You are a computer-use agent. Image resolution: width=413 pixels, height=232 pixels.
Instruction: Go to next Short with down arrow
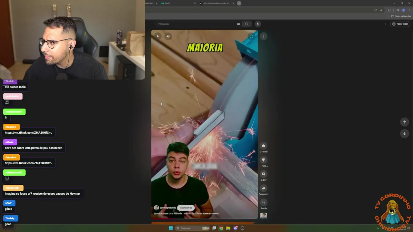(404, 133)
